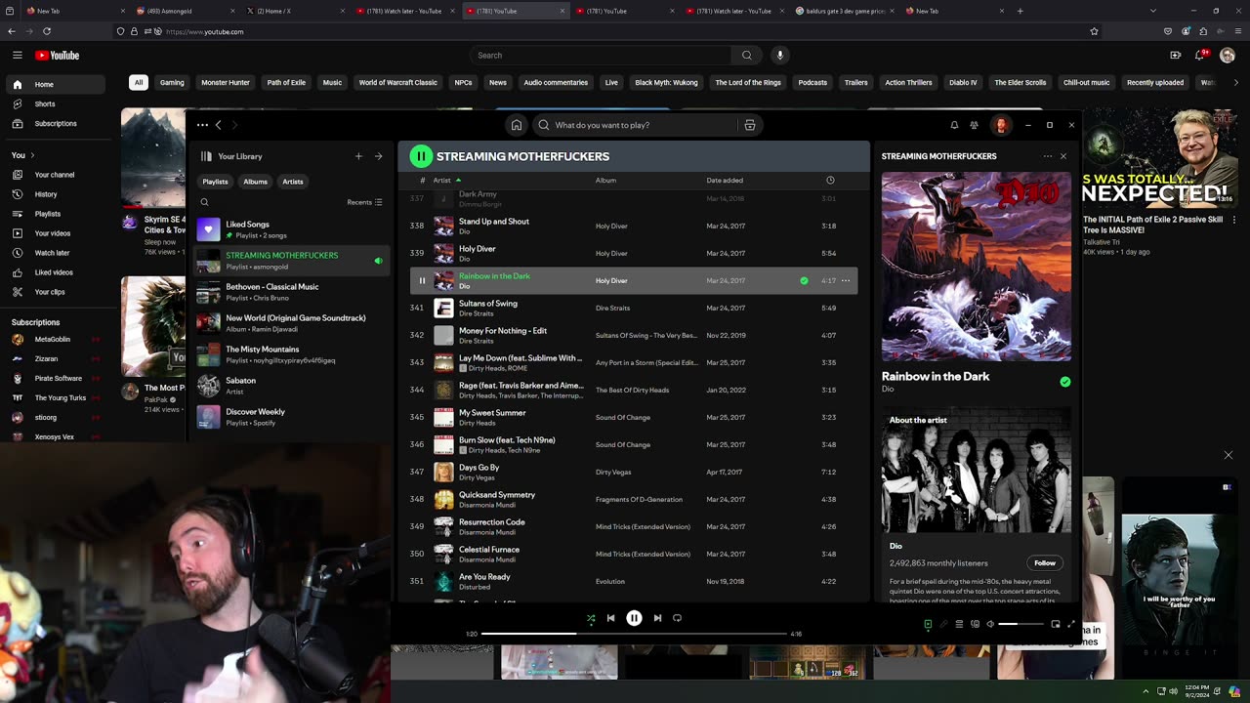Open Sabaton artist in library
Screen dimensions: 1250x703
point(291,386)
